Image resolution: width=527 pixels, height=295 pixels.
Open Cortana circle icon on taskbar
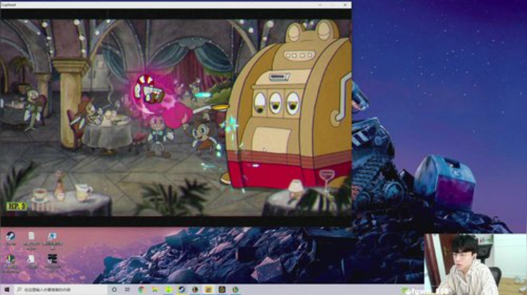tap(114, 289)
